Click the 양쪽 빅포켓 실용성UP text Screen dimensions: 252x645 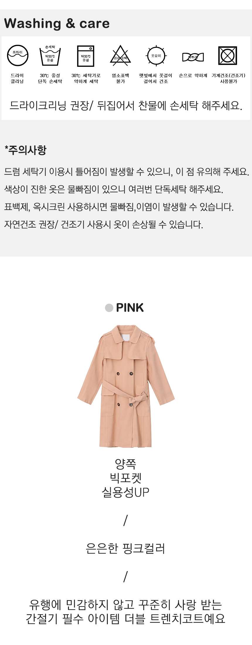(125, 478)
